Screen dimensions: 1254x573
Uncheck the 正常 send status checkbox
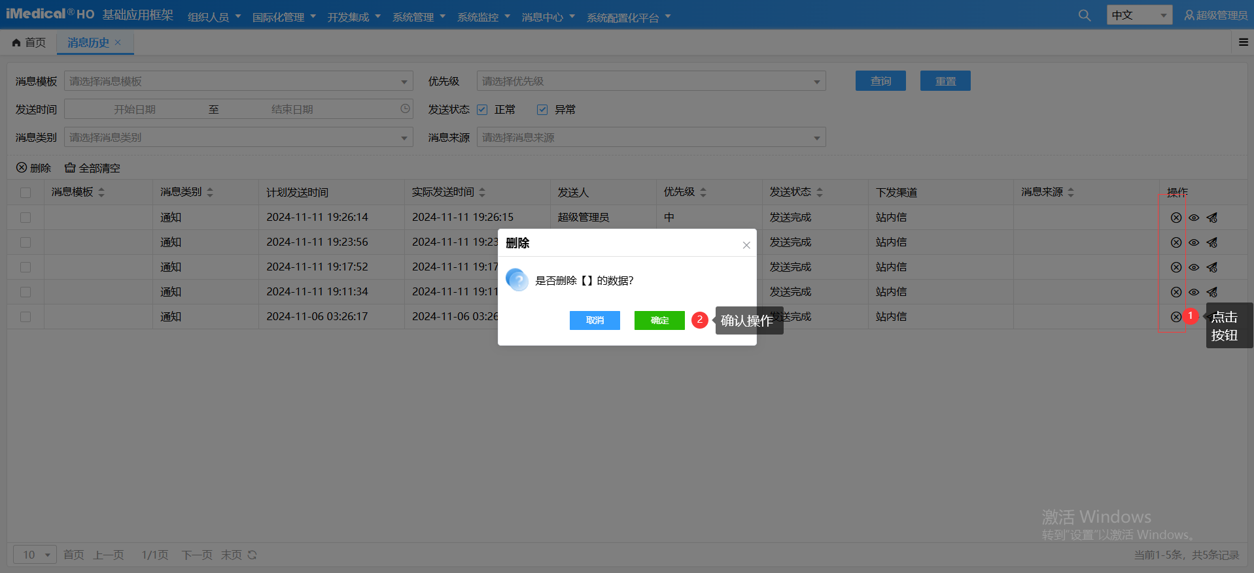click(482, 110)
